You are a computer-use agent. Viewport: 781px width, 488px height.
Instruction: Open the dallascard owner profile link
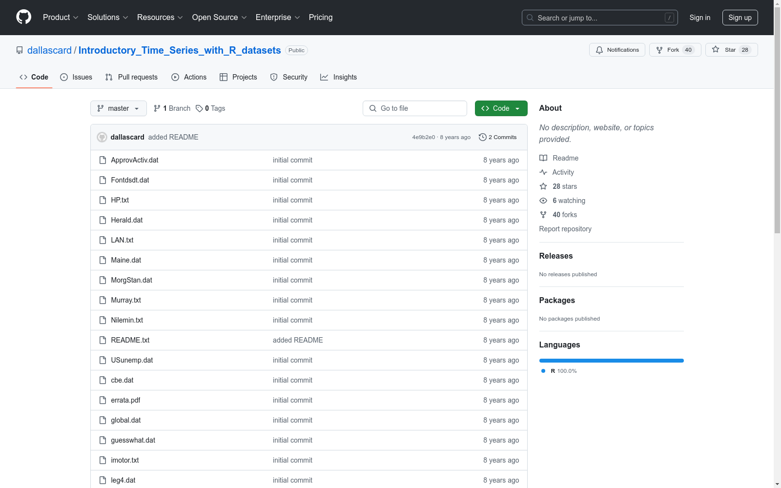coord(49,50)
